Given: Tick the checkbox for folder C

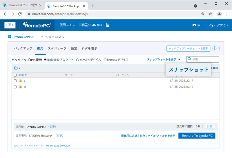Looking at the screenshot, I should click(15, 81).
